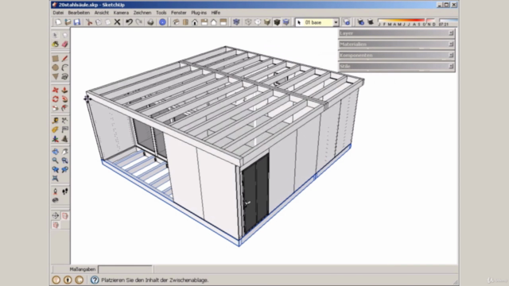Image resolution: width=509 pixels, height=286 pixels.
Task: Activate the Polygon tool
Action: click(x=56, y=76)
